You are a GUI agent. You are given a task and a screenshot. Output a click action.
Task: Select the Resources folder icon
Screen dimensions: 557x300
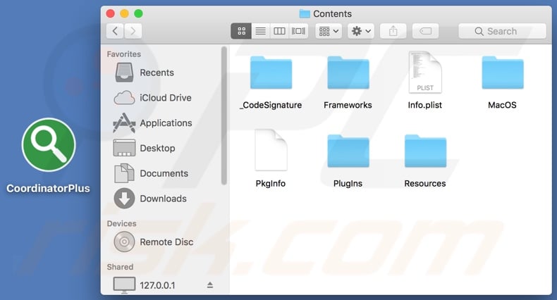(426, 151)
